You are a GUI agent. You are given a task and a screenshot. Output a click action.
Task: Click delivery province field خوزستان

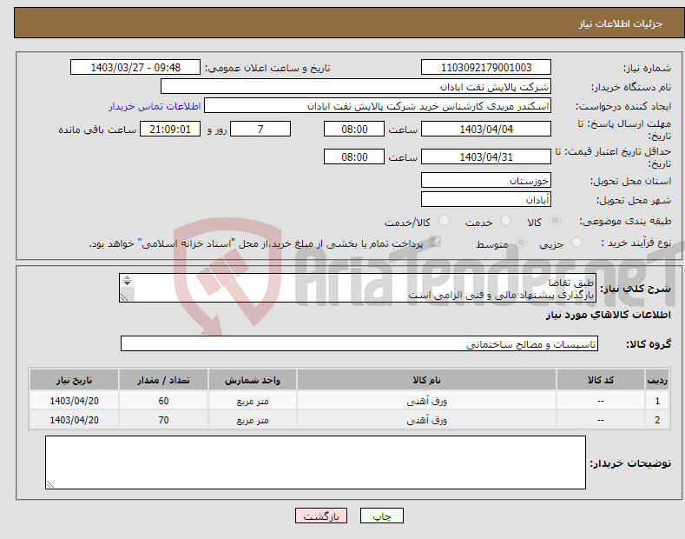[486, 180]
